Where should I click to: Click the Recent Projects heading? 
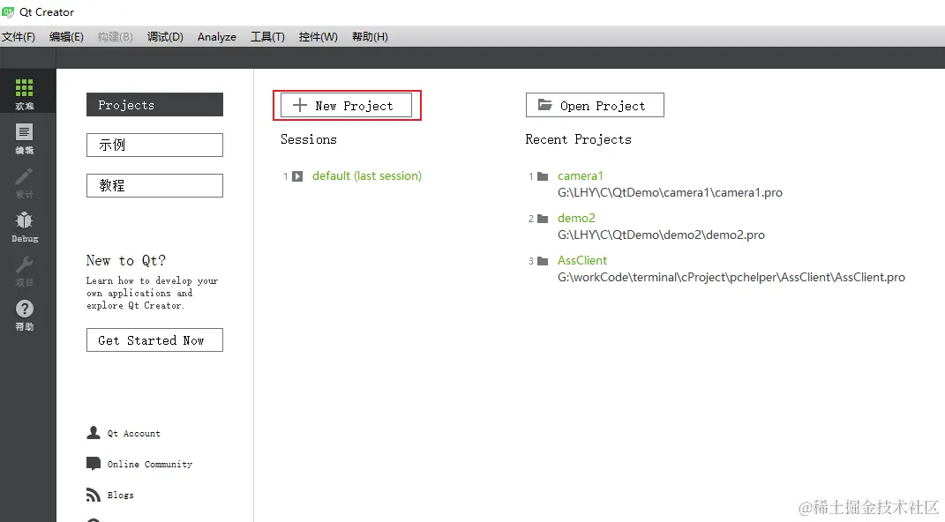579,139
